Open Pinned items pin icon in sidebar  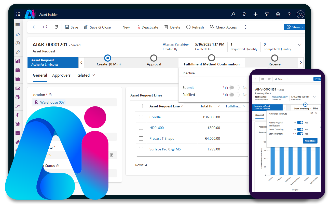pyautogui.click(x=18, y=52)
